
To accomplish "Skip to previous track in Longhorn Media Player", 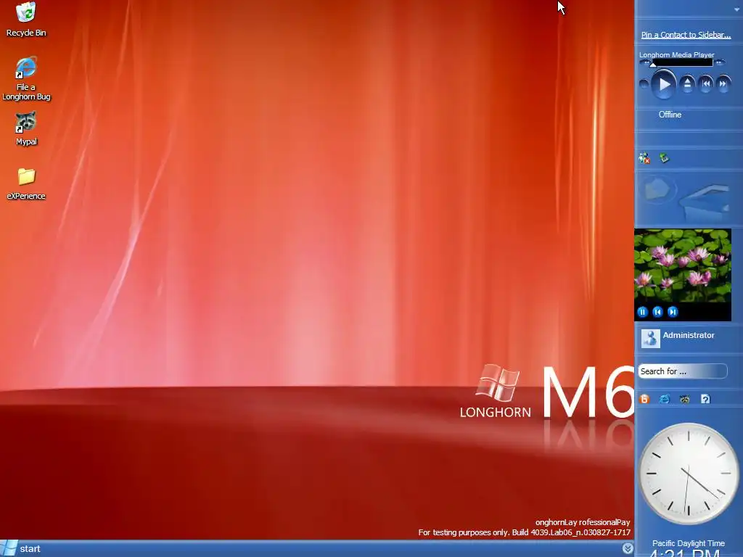I will 705,84.
